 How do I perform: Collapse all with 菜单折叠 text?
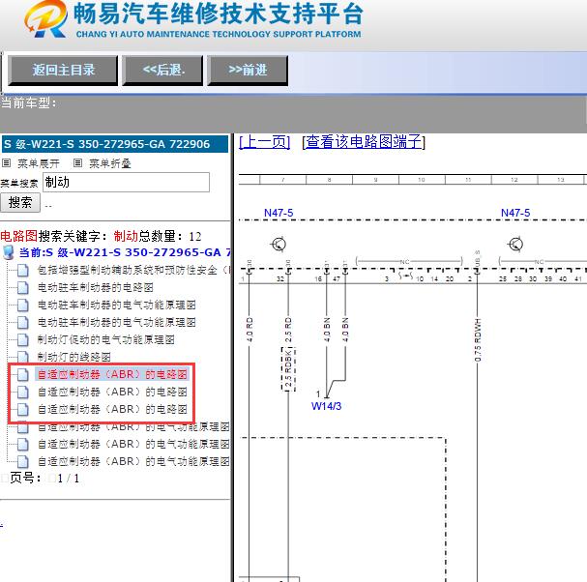click(x=109, y=163)
